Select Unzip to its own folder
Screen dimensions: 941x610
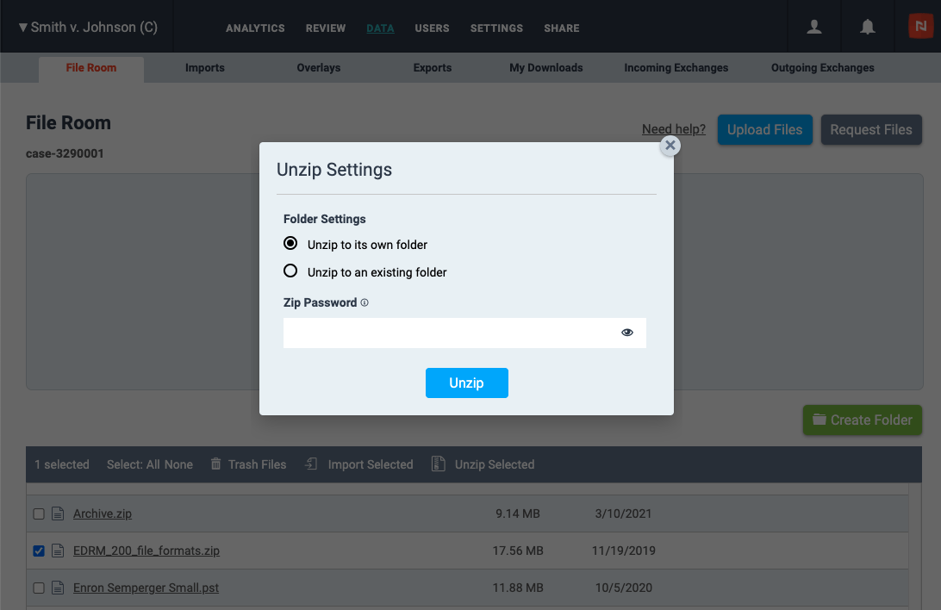290,244
